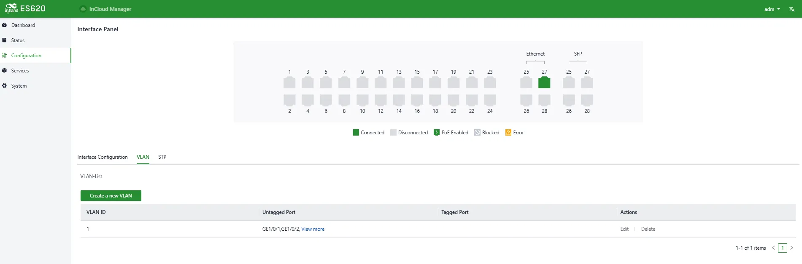Select port 20 on interface panel
802x264 pixels.
click(x=454, y=100)
